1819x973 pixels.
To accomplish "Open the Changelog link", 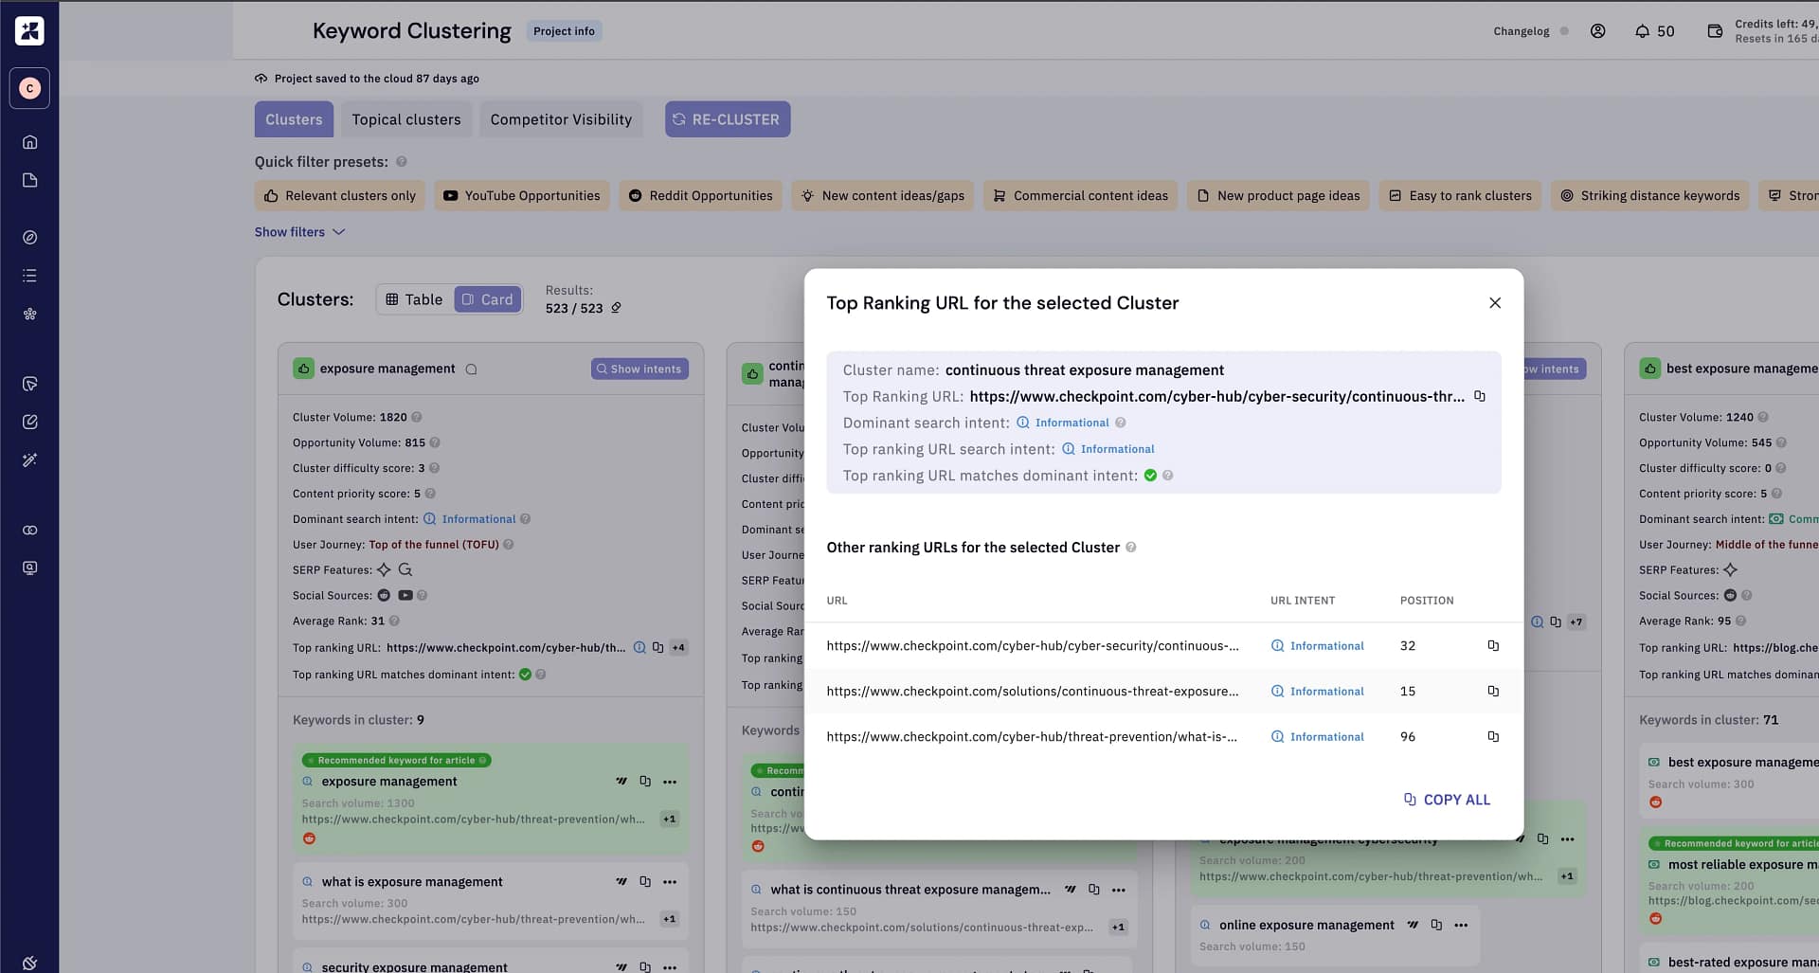I will click(1522, 31).
